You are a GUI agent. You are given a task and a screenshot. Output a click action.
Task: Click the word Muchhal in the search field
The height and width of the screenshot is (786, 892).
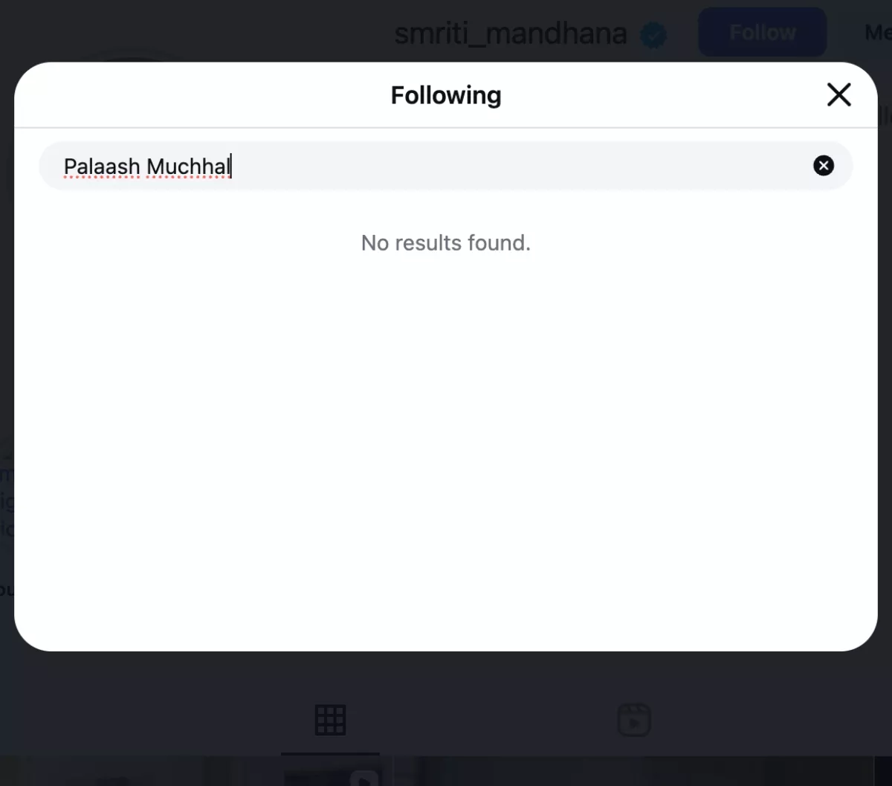(188, 167)
